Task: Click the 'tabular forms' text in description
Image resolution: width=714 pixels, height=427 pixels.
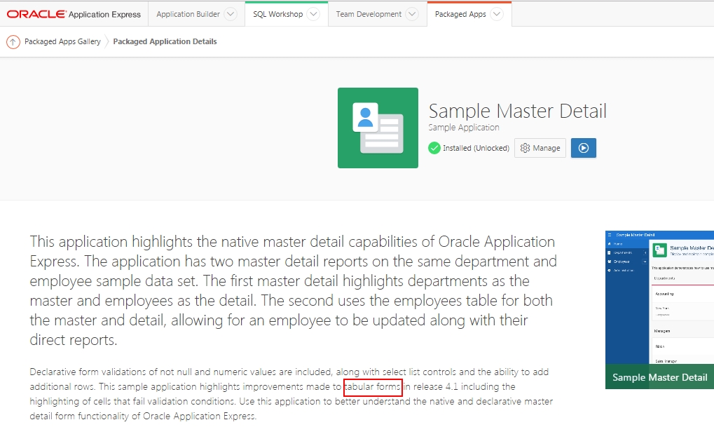Action: pyautogui.click(x=373, y=387)
